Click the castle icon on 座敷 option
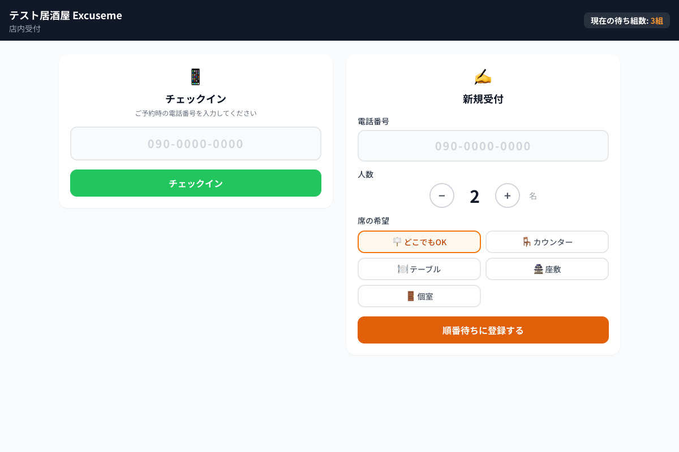Screen dimensions: 679x452 click(x=538, y=269)
